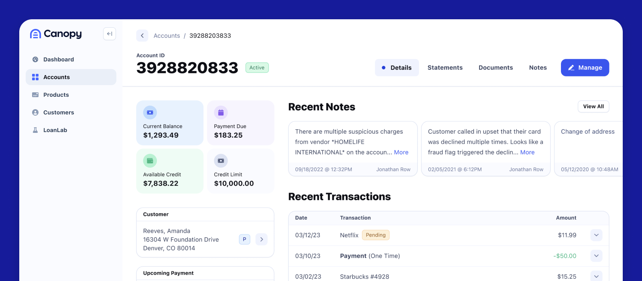This screenshot has width=642, height=281.
Task: Click the LoanLab flask icon
Action: click(35, 130)
